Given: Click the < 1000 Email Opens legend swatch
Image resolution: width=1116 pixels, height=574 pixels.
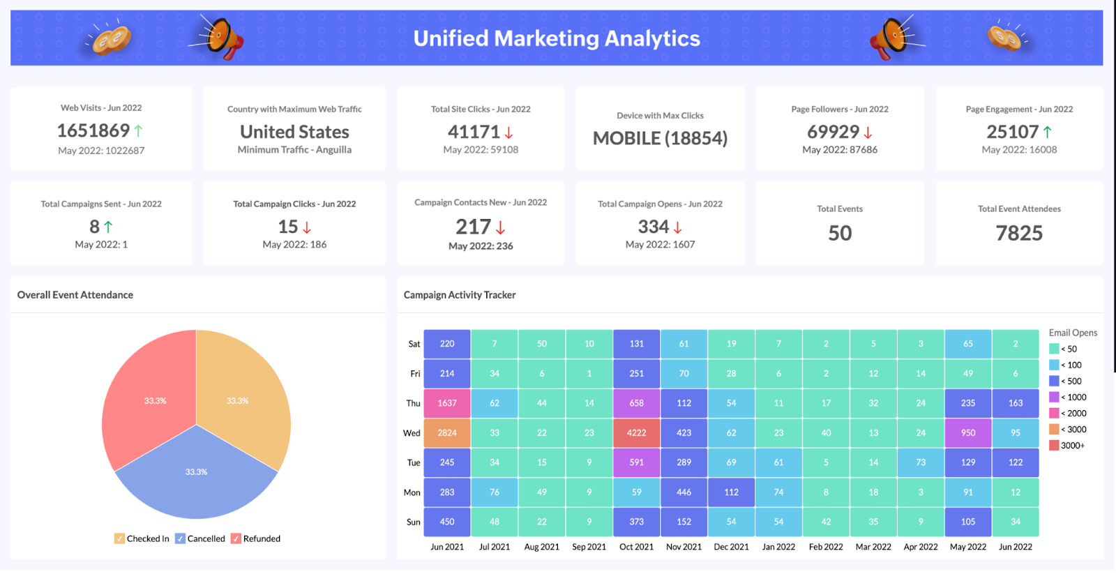Looking at the screenshot, I should click(1054, 398).
